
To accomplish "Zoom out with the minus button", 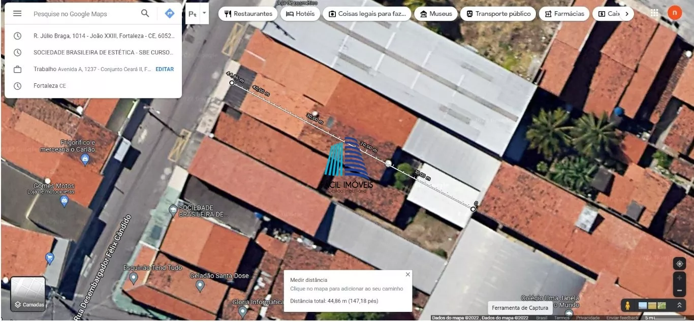I will tap(679, 291).
